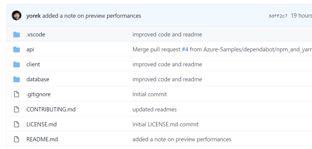Viewport: 312px width, 149px height.
Task: Open the database folder name
Action: (38, 79)
